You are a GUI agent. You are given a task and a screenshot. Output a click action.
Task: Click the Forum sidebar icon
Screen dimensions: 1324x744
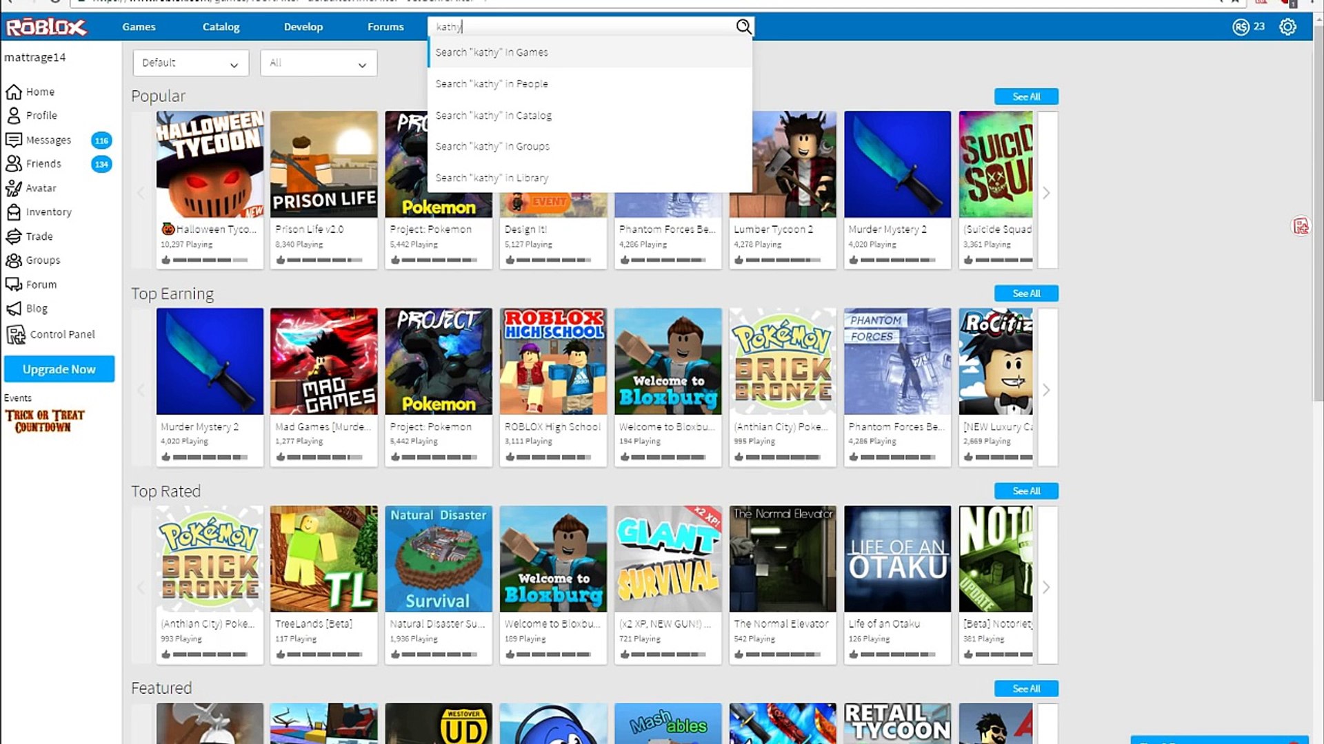(14, 285)
